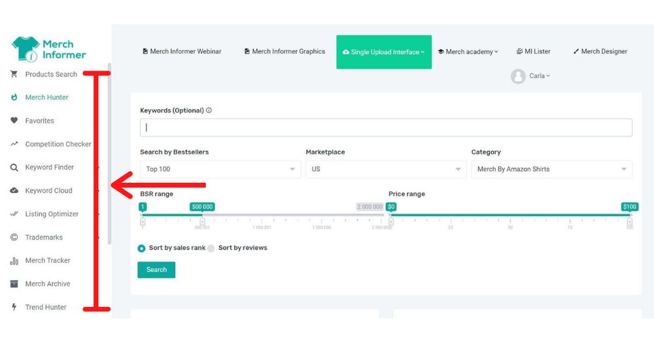Go to Merch Hunter in sidebar
This screenshot has width=654, height=343.
[x=46, y=97]
